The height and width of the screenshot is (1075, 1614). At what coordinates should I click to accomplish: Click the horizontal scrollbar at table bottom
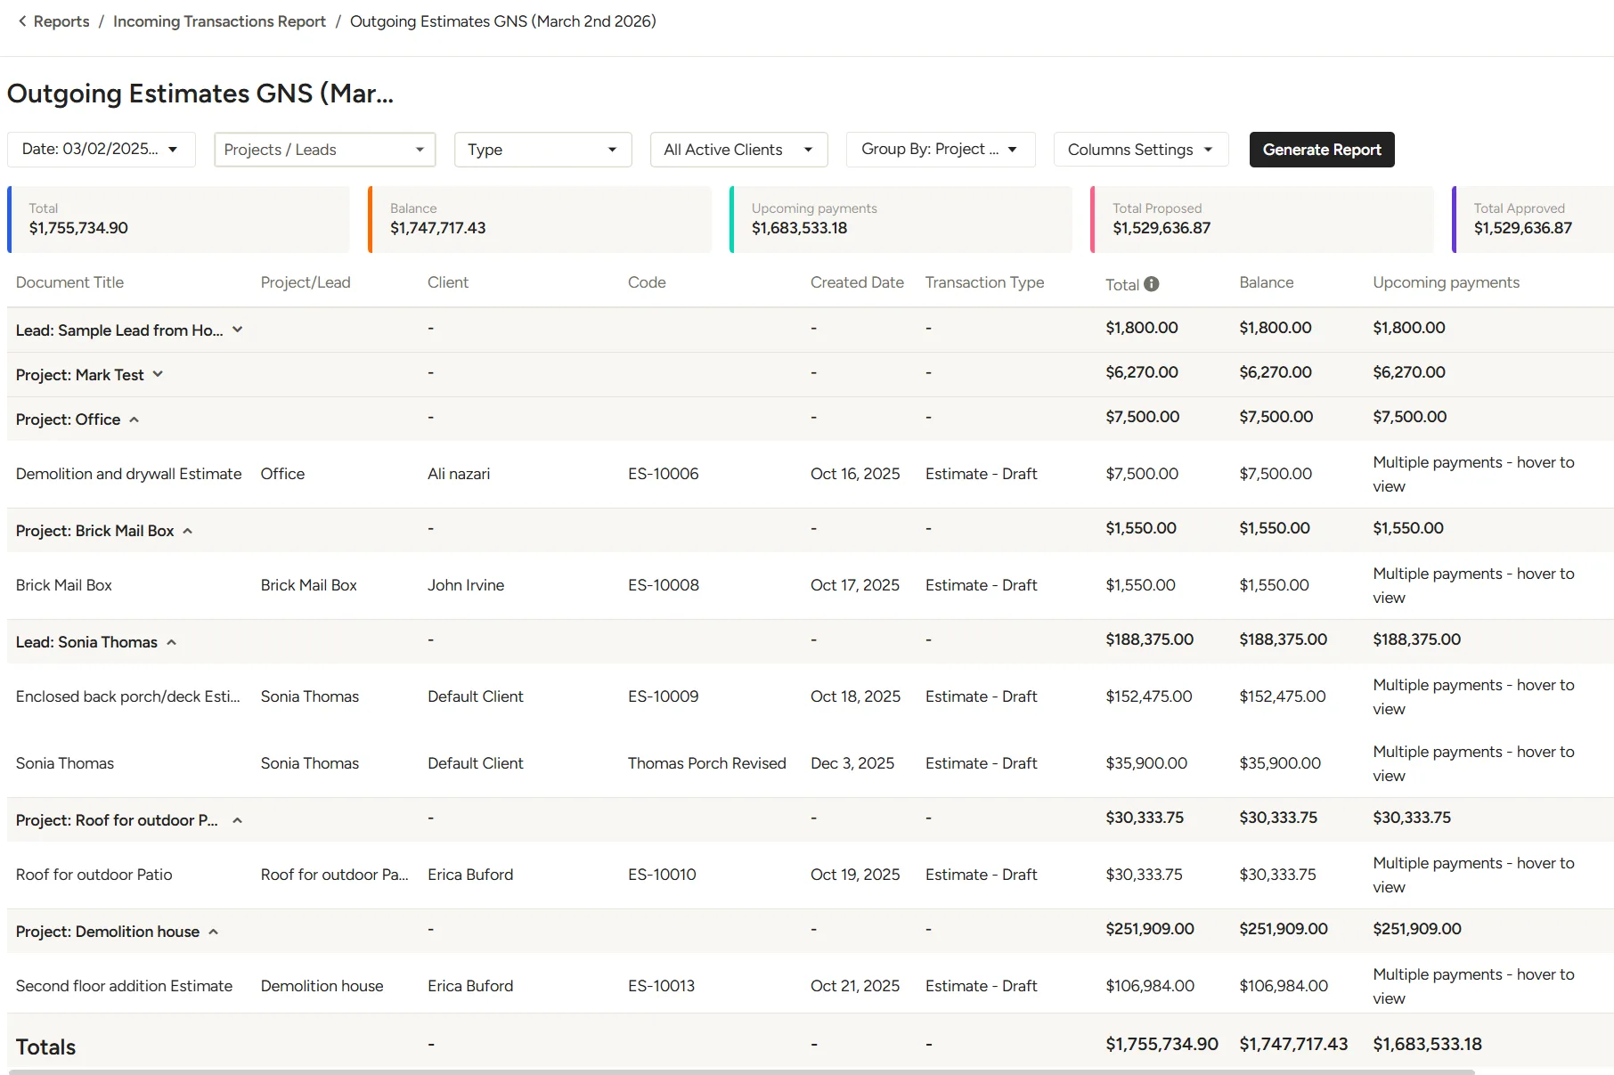coord(741,1071)
